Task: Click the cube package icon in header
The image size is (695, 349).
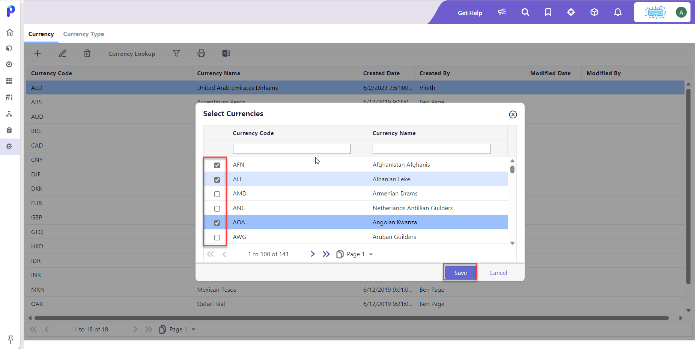Action: click(x=594, y=12)
